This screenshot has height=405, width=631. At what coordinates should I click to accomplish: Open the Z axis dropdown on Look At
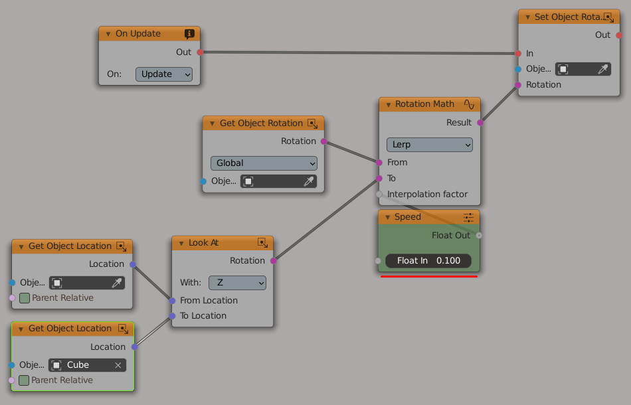tap(237, 282)
